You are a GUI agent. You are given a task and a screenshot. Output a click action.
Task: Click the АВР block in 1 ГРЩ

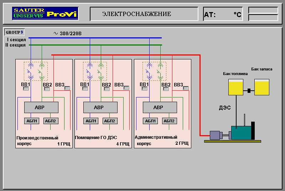pos(41,107)
